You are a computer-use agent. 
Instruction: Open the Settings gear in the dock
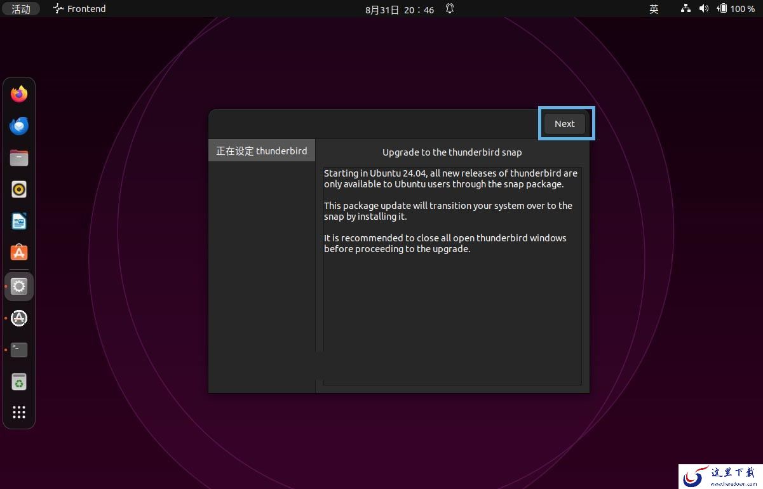click(x=19, y=286)
